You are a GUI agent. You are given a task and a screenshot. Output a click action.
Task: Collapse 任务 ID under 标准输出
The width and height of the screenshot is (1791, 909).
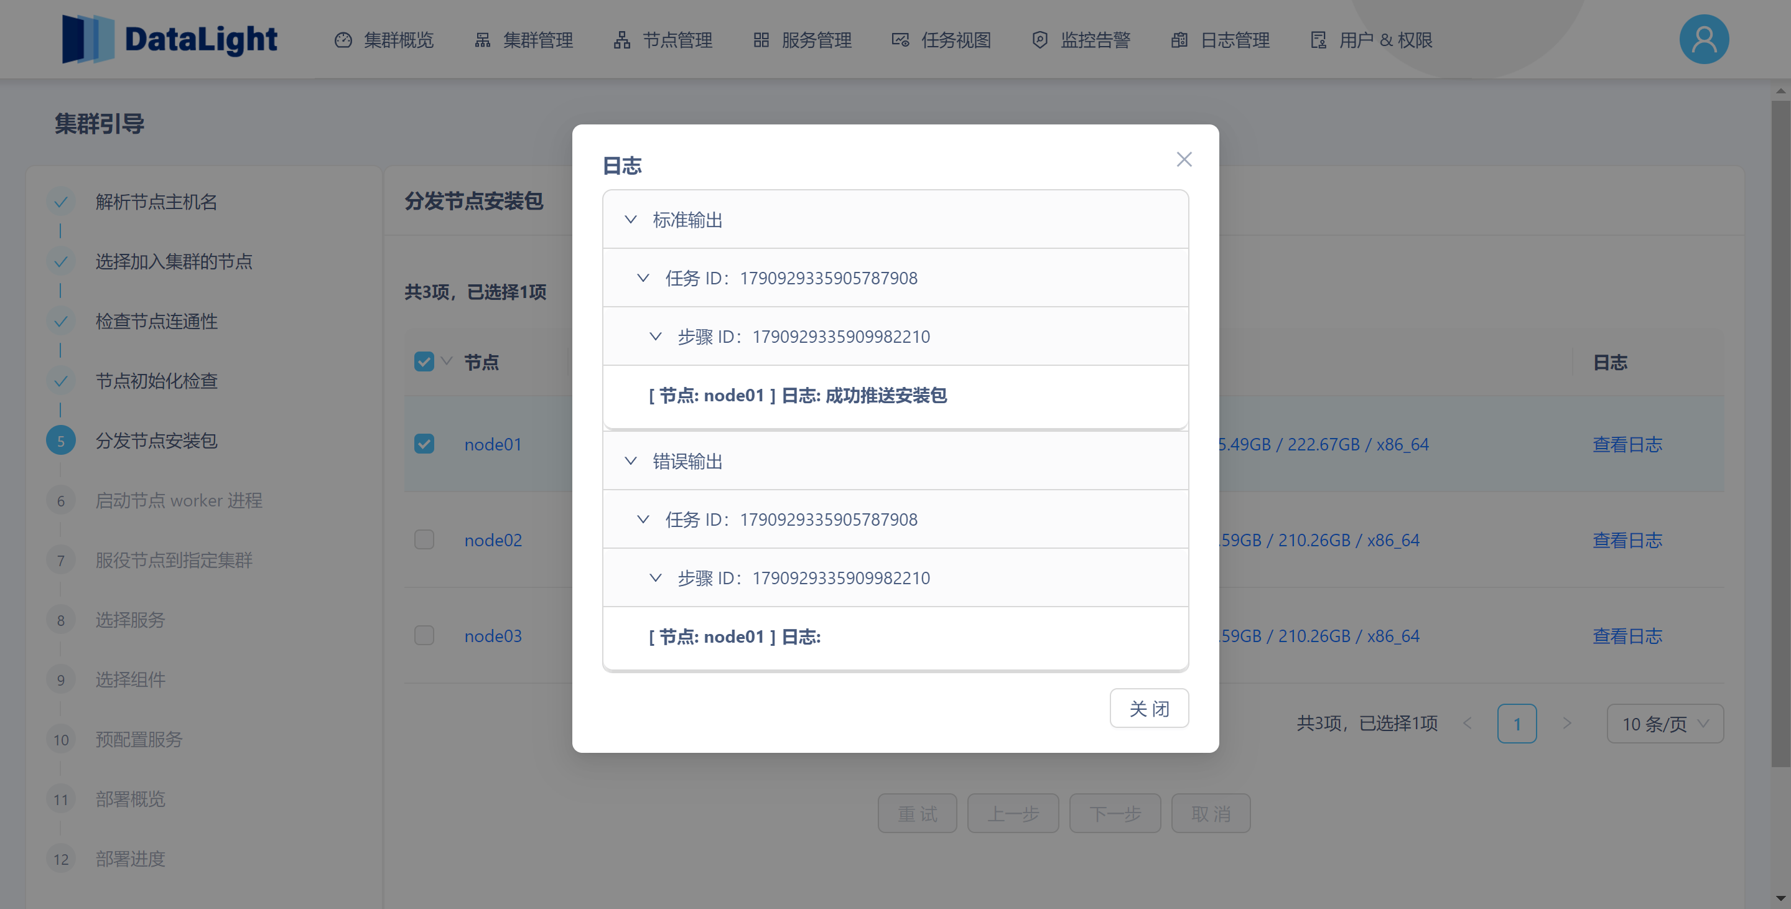tap(896, 278)
